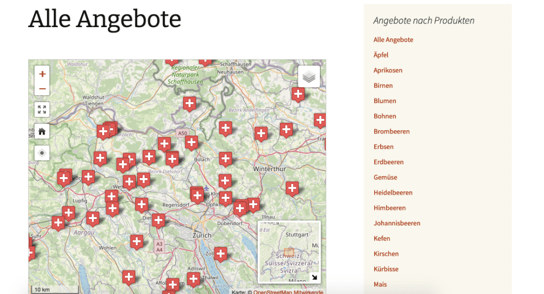Go to Kirschen offers
544x294 pixels.
386,254
